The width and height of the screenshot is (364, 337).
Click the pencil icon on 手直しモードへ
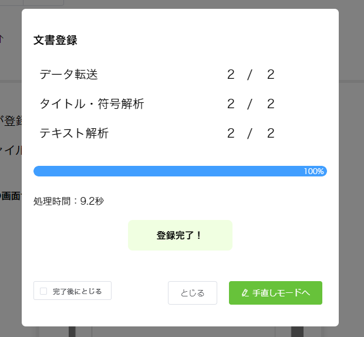tap(245, 293)
